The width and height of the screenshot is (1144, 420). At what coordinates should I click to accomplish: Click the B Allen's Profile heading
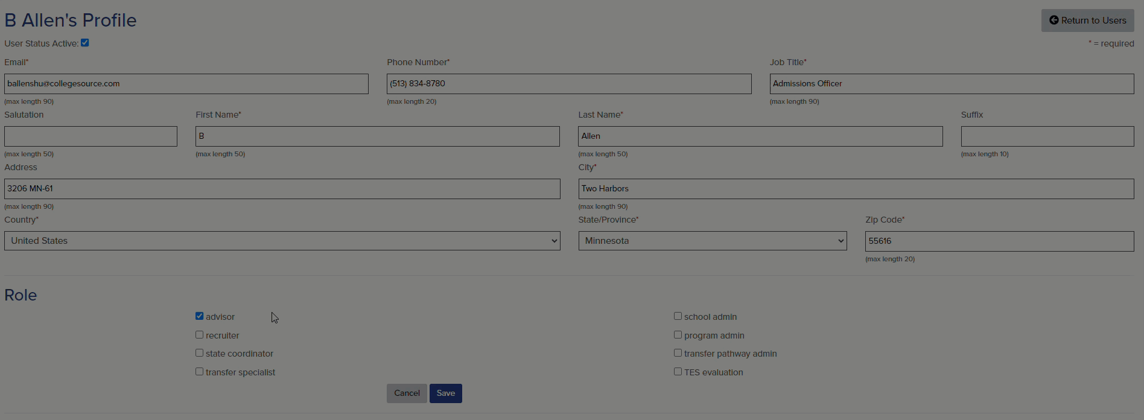[x=71, y=21]
